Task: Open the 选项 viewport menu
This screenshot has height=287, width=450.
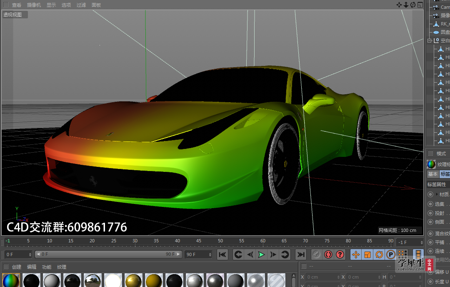Action: (66, 5)
